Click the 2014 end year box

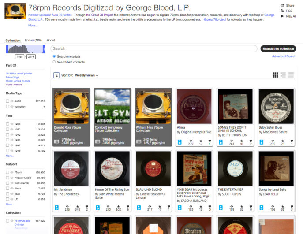click(x=31, y=56)
